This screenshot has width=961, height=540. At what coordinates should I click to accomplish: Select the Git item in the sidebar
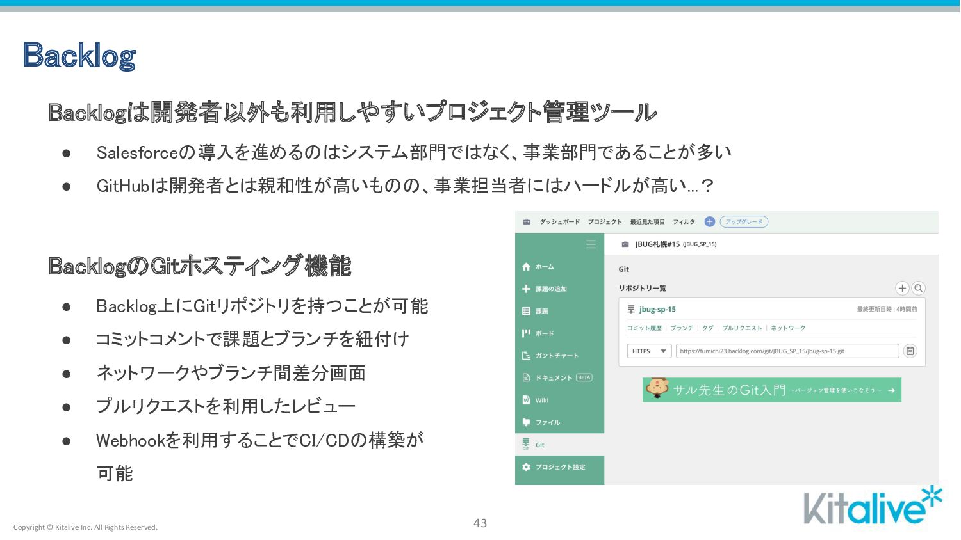(x=560, y=445)
